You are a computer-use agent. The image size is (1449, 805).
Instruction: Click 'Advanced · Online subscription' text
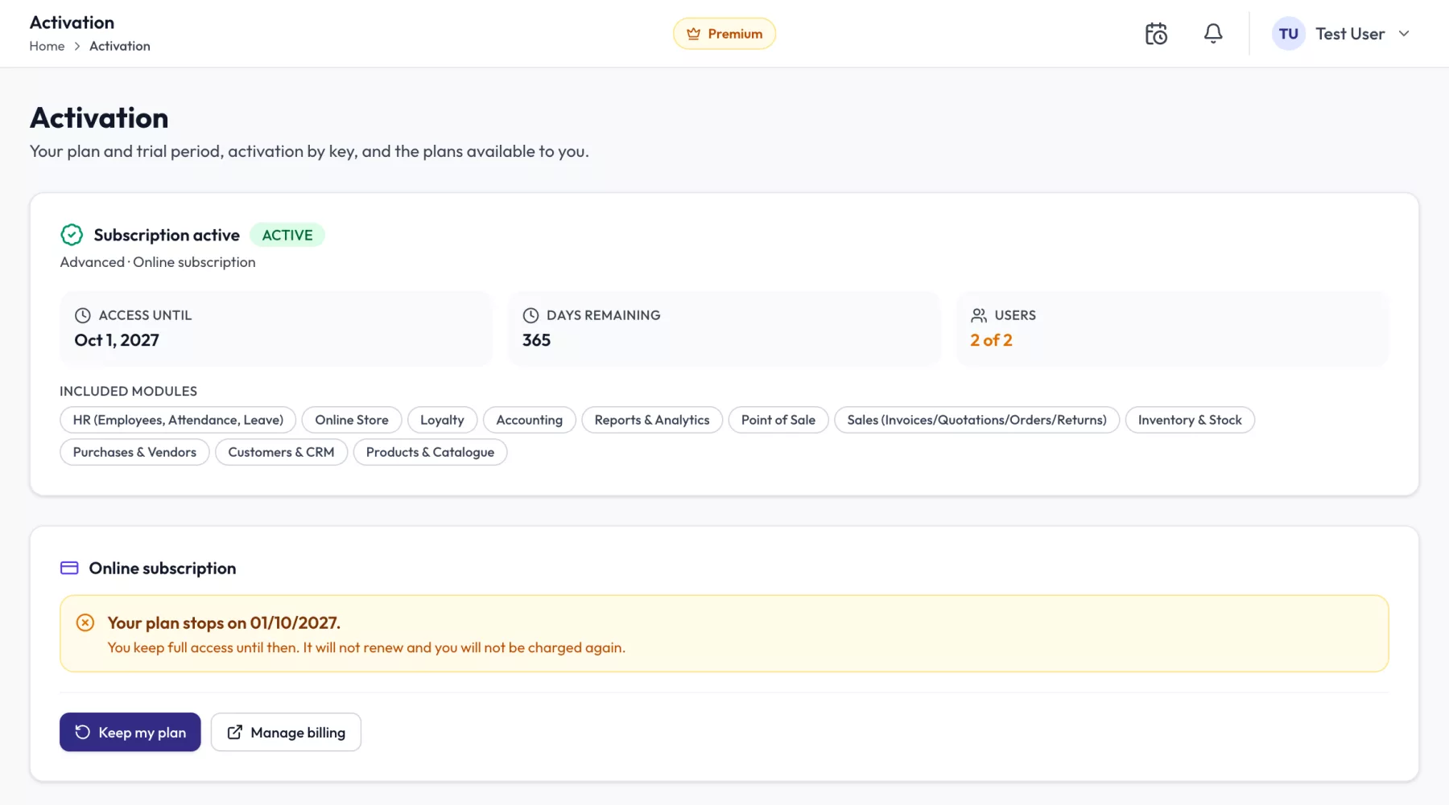(158, 262)
